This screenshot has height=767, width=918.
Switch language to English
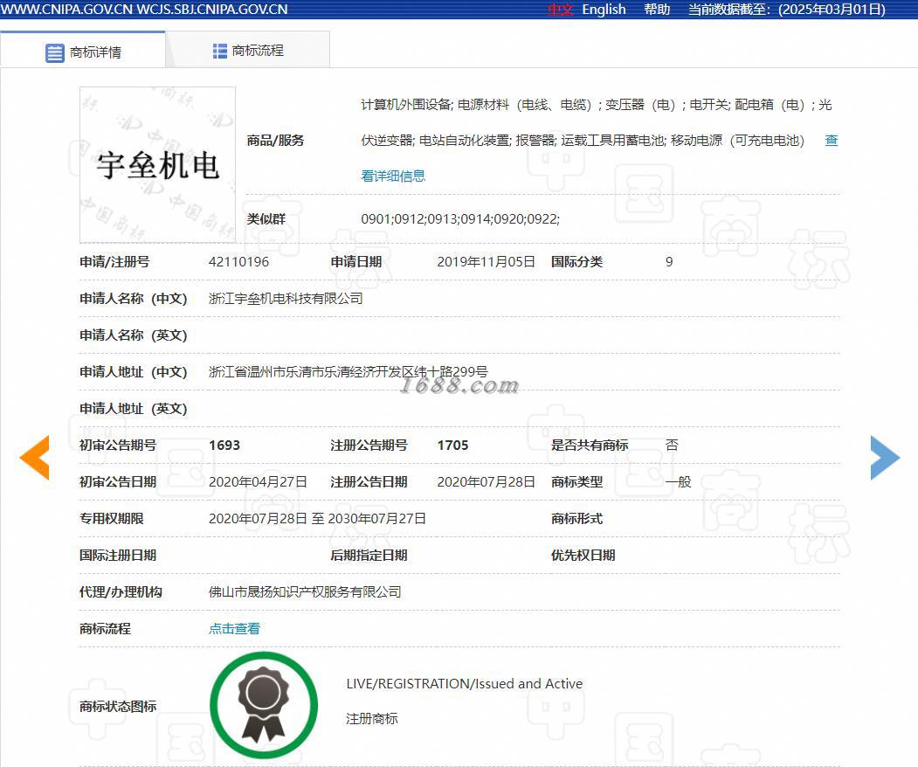pos(604,10)
